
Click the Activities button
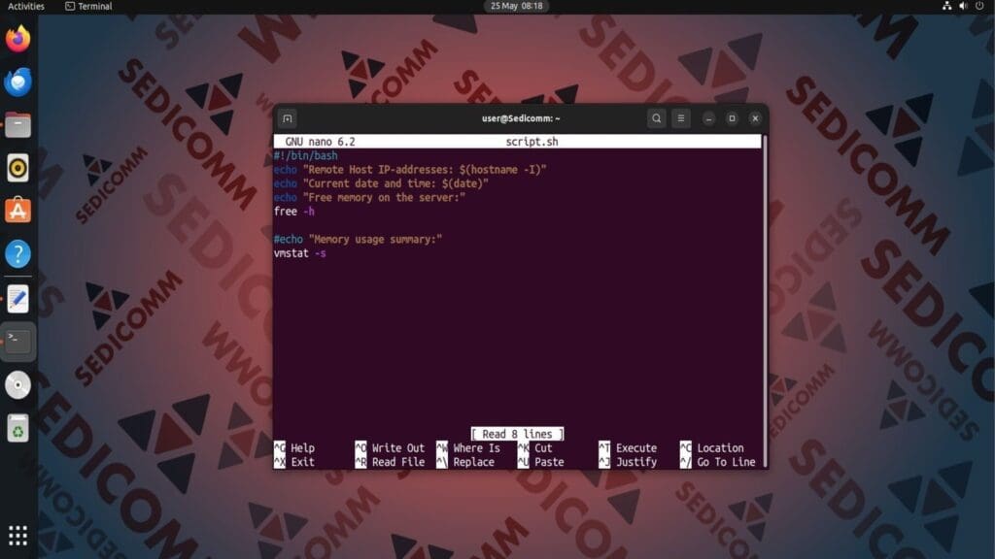[x=25, y=6]
